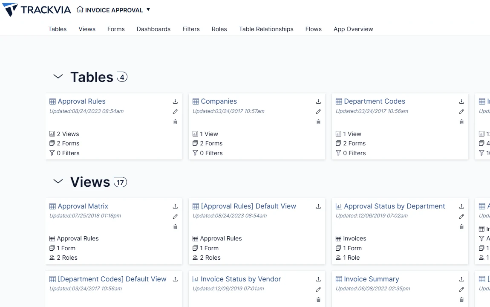The width and height of the screenshot is (490, 307).
Task: Edit the Invoice Summary view
Action: [461, 290]
